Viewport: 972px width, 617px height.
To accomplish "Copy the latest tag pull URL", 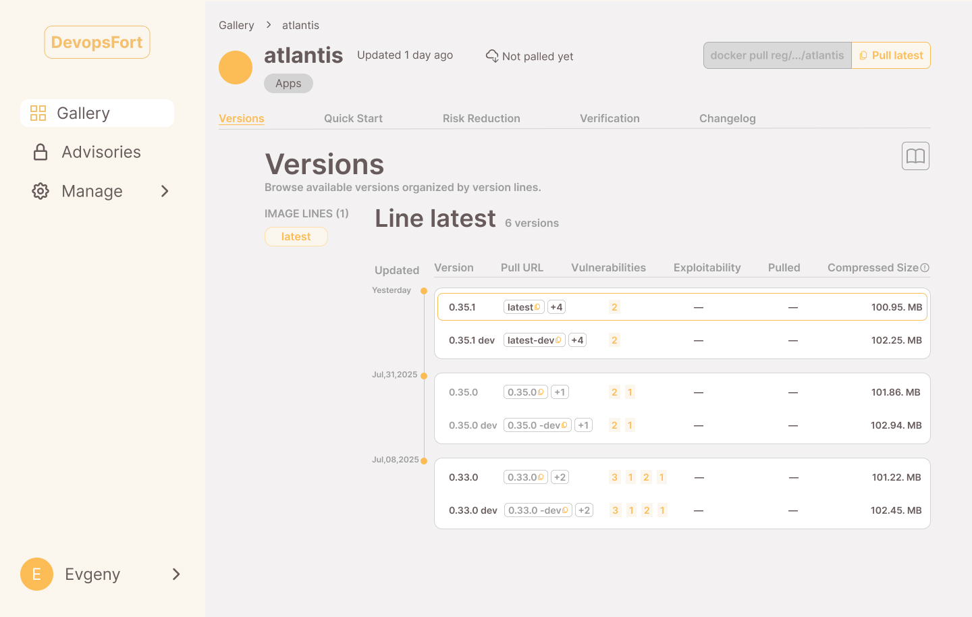I will [537, 307].
